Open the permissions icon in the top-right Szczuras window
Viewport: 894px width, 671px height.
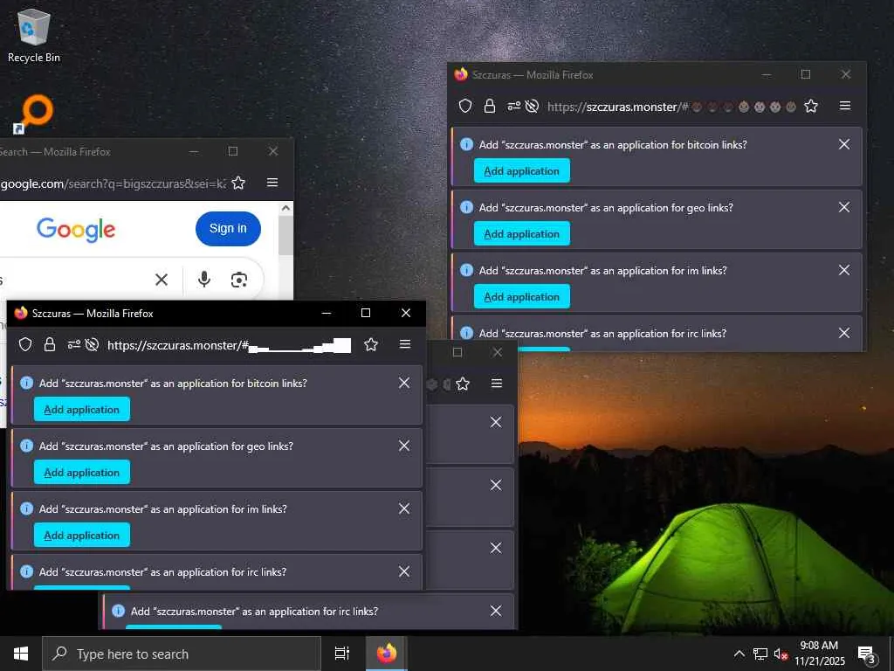coord(513,106)
